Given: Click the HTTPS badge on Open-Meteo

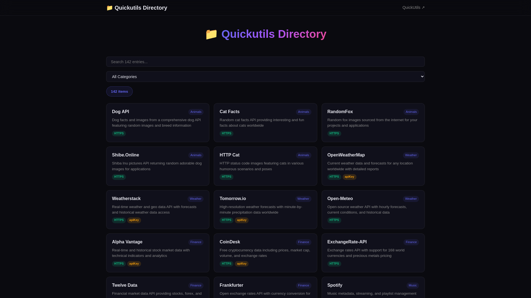Looking at the screenshot, I should point(334,220).
